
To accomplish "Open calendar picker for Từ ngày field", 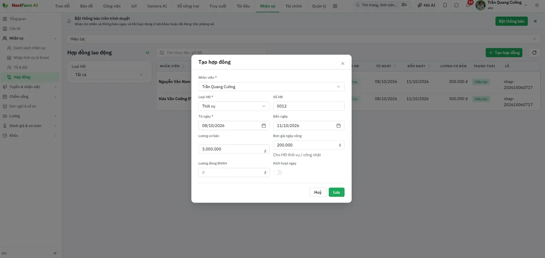I will (264, 126).
